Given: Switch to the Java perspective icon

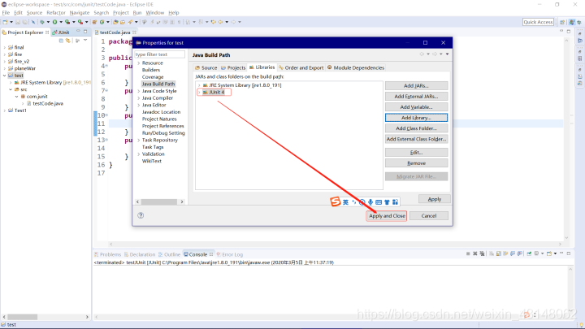Looking at the screenshot, I should point(572,22).
